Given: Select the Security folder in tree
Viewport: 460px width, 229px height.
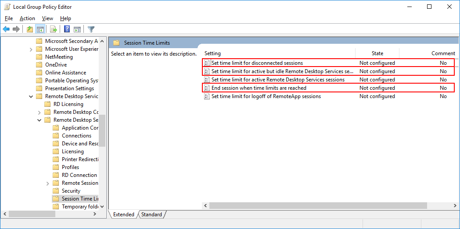Looking at the screenshot, I should coord(71,191).
